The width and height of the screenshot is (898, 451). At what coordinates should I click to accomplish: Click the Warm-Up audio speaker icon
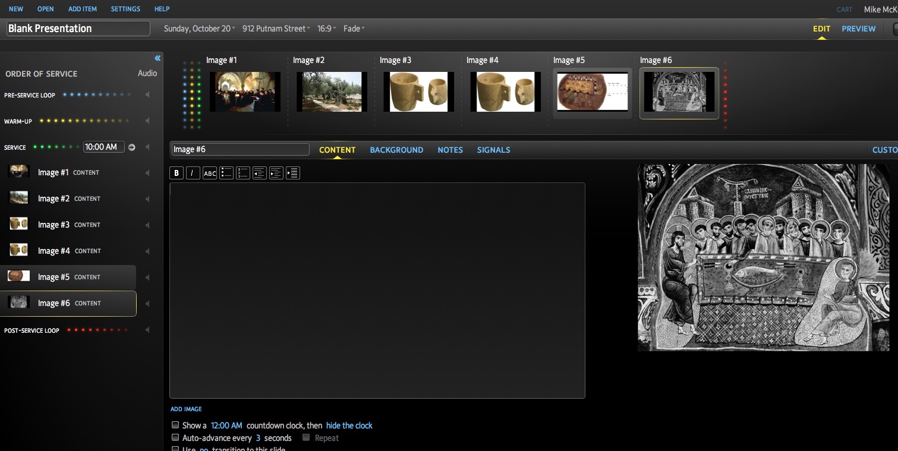coord(147,121)
